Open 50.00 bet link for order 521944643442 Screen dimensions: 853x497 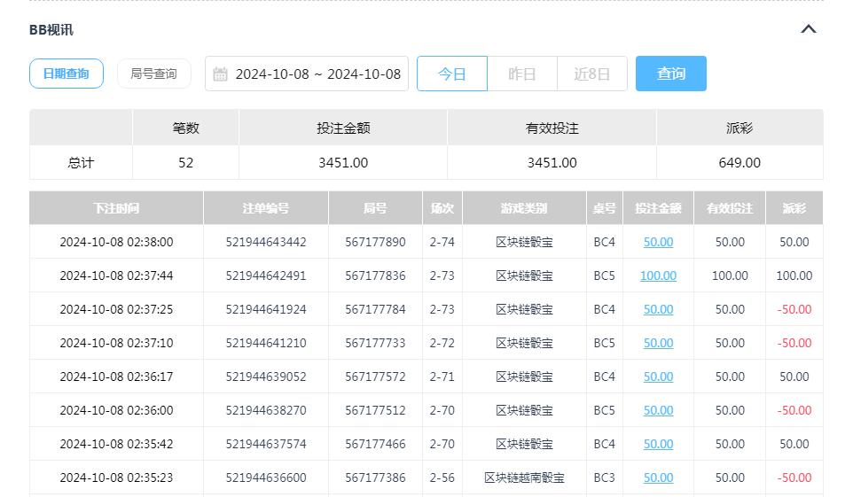click(x=658, y=242)
